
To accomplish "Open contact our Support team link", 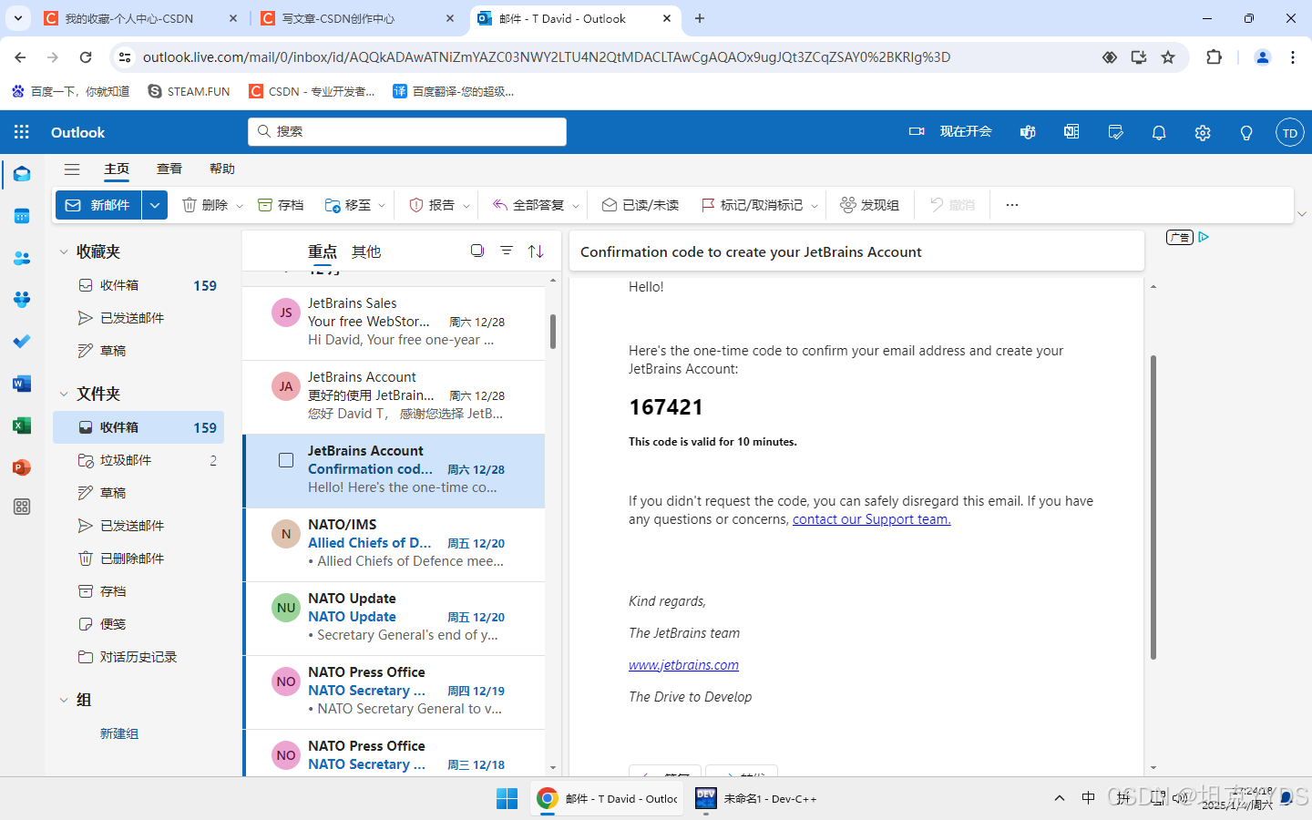I will click(x=871, y=519).
